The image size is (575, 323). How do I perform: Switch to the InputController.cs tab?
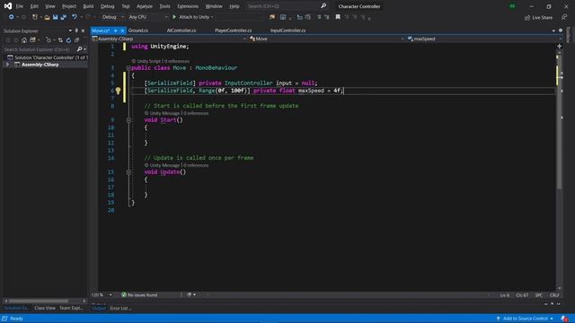(287, 31)
